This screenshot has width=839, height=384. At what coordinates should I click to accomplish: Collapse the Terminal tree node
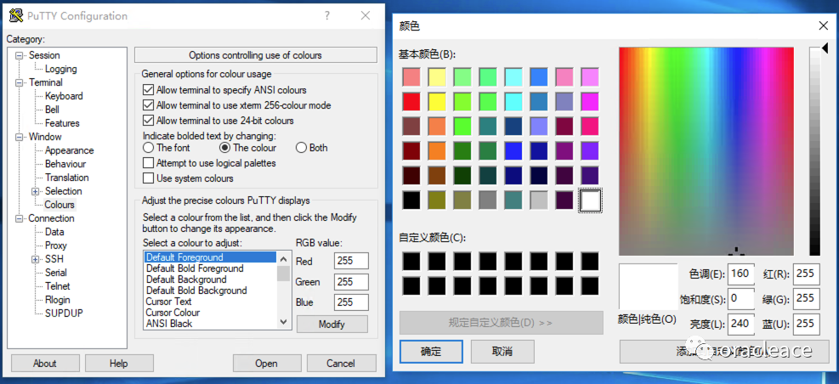[20, 82]
